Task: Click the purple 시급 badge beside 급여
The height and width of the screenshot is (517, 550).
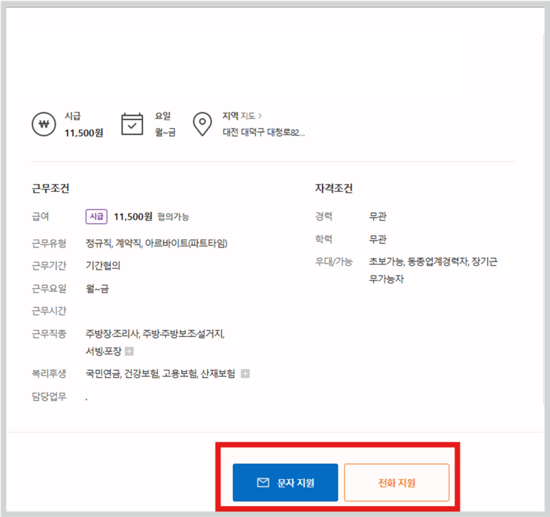Action: pyautogui.click(x=97, y=216)
